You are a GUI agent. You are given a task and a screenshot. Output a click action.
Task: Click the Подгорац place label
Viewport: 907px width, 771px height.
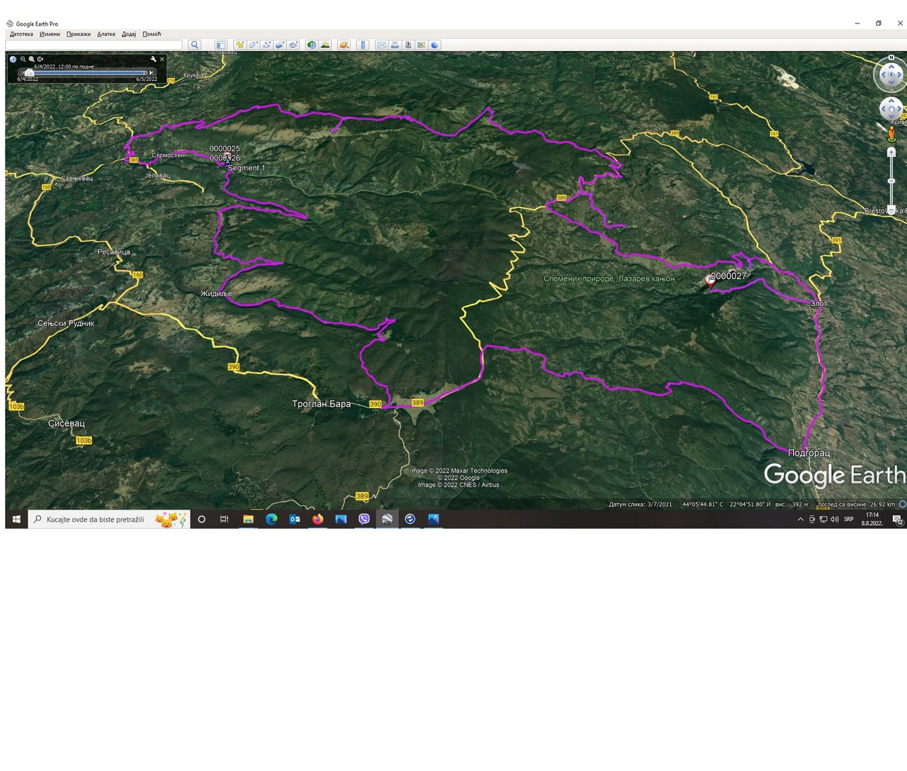pyautogui.click(x=809, y=452)
